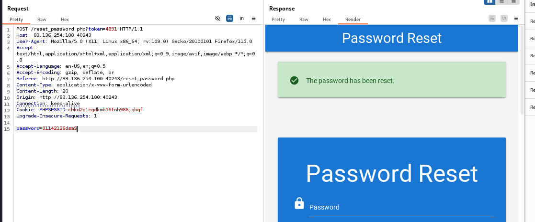535x222 pixels.
Task: Select the side-by-side layout icon
Action: pos(489,1)
